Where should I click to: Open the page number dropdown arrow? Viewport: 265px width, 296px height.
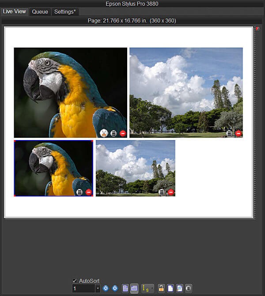click(x=98, y=288)
